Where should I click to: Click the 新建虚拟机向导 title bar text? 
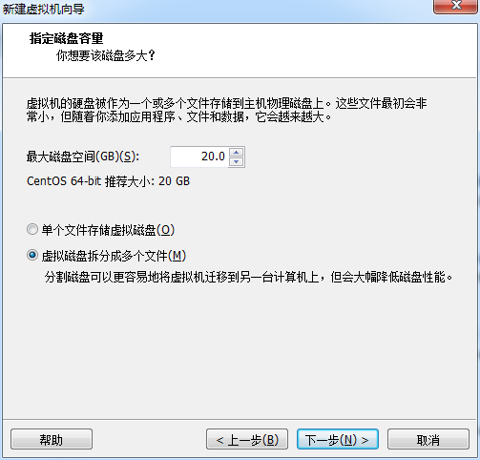(44, 9)
